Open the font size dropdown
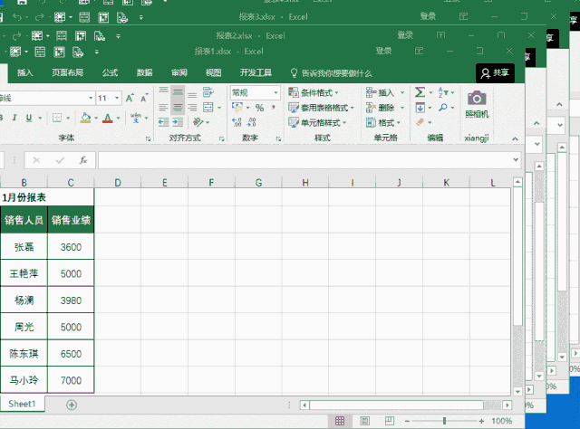The image size is (580, 429). point(117,98)
